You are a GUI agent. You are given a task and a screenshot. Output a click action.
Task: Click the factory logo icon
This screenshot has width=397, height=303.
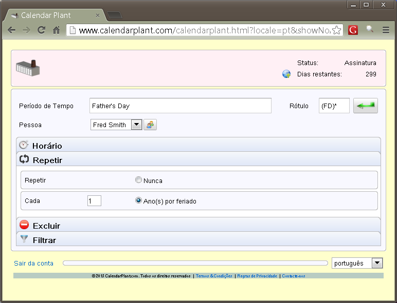coord(28,68)
